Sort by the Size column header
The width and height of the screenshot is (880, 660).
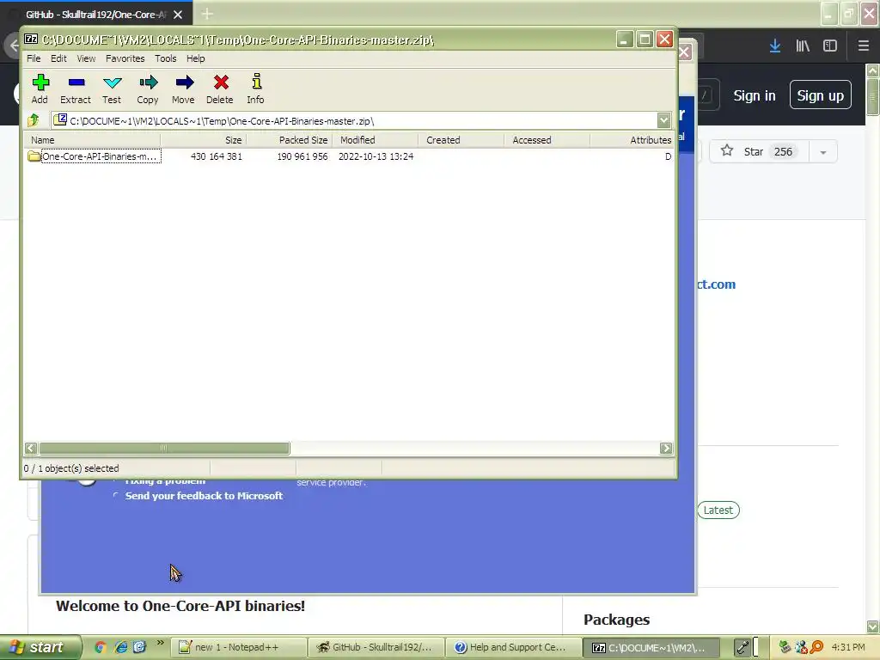[203, 140]
